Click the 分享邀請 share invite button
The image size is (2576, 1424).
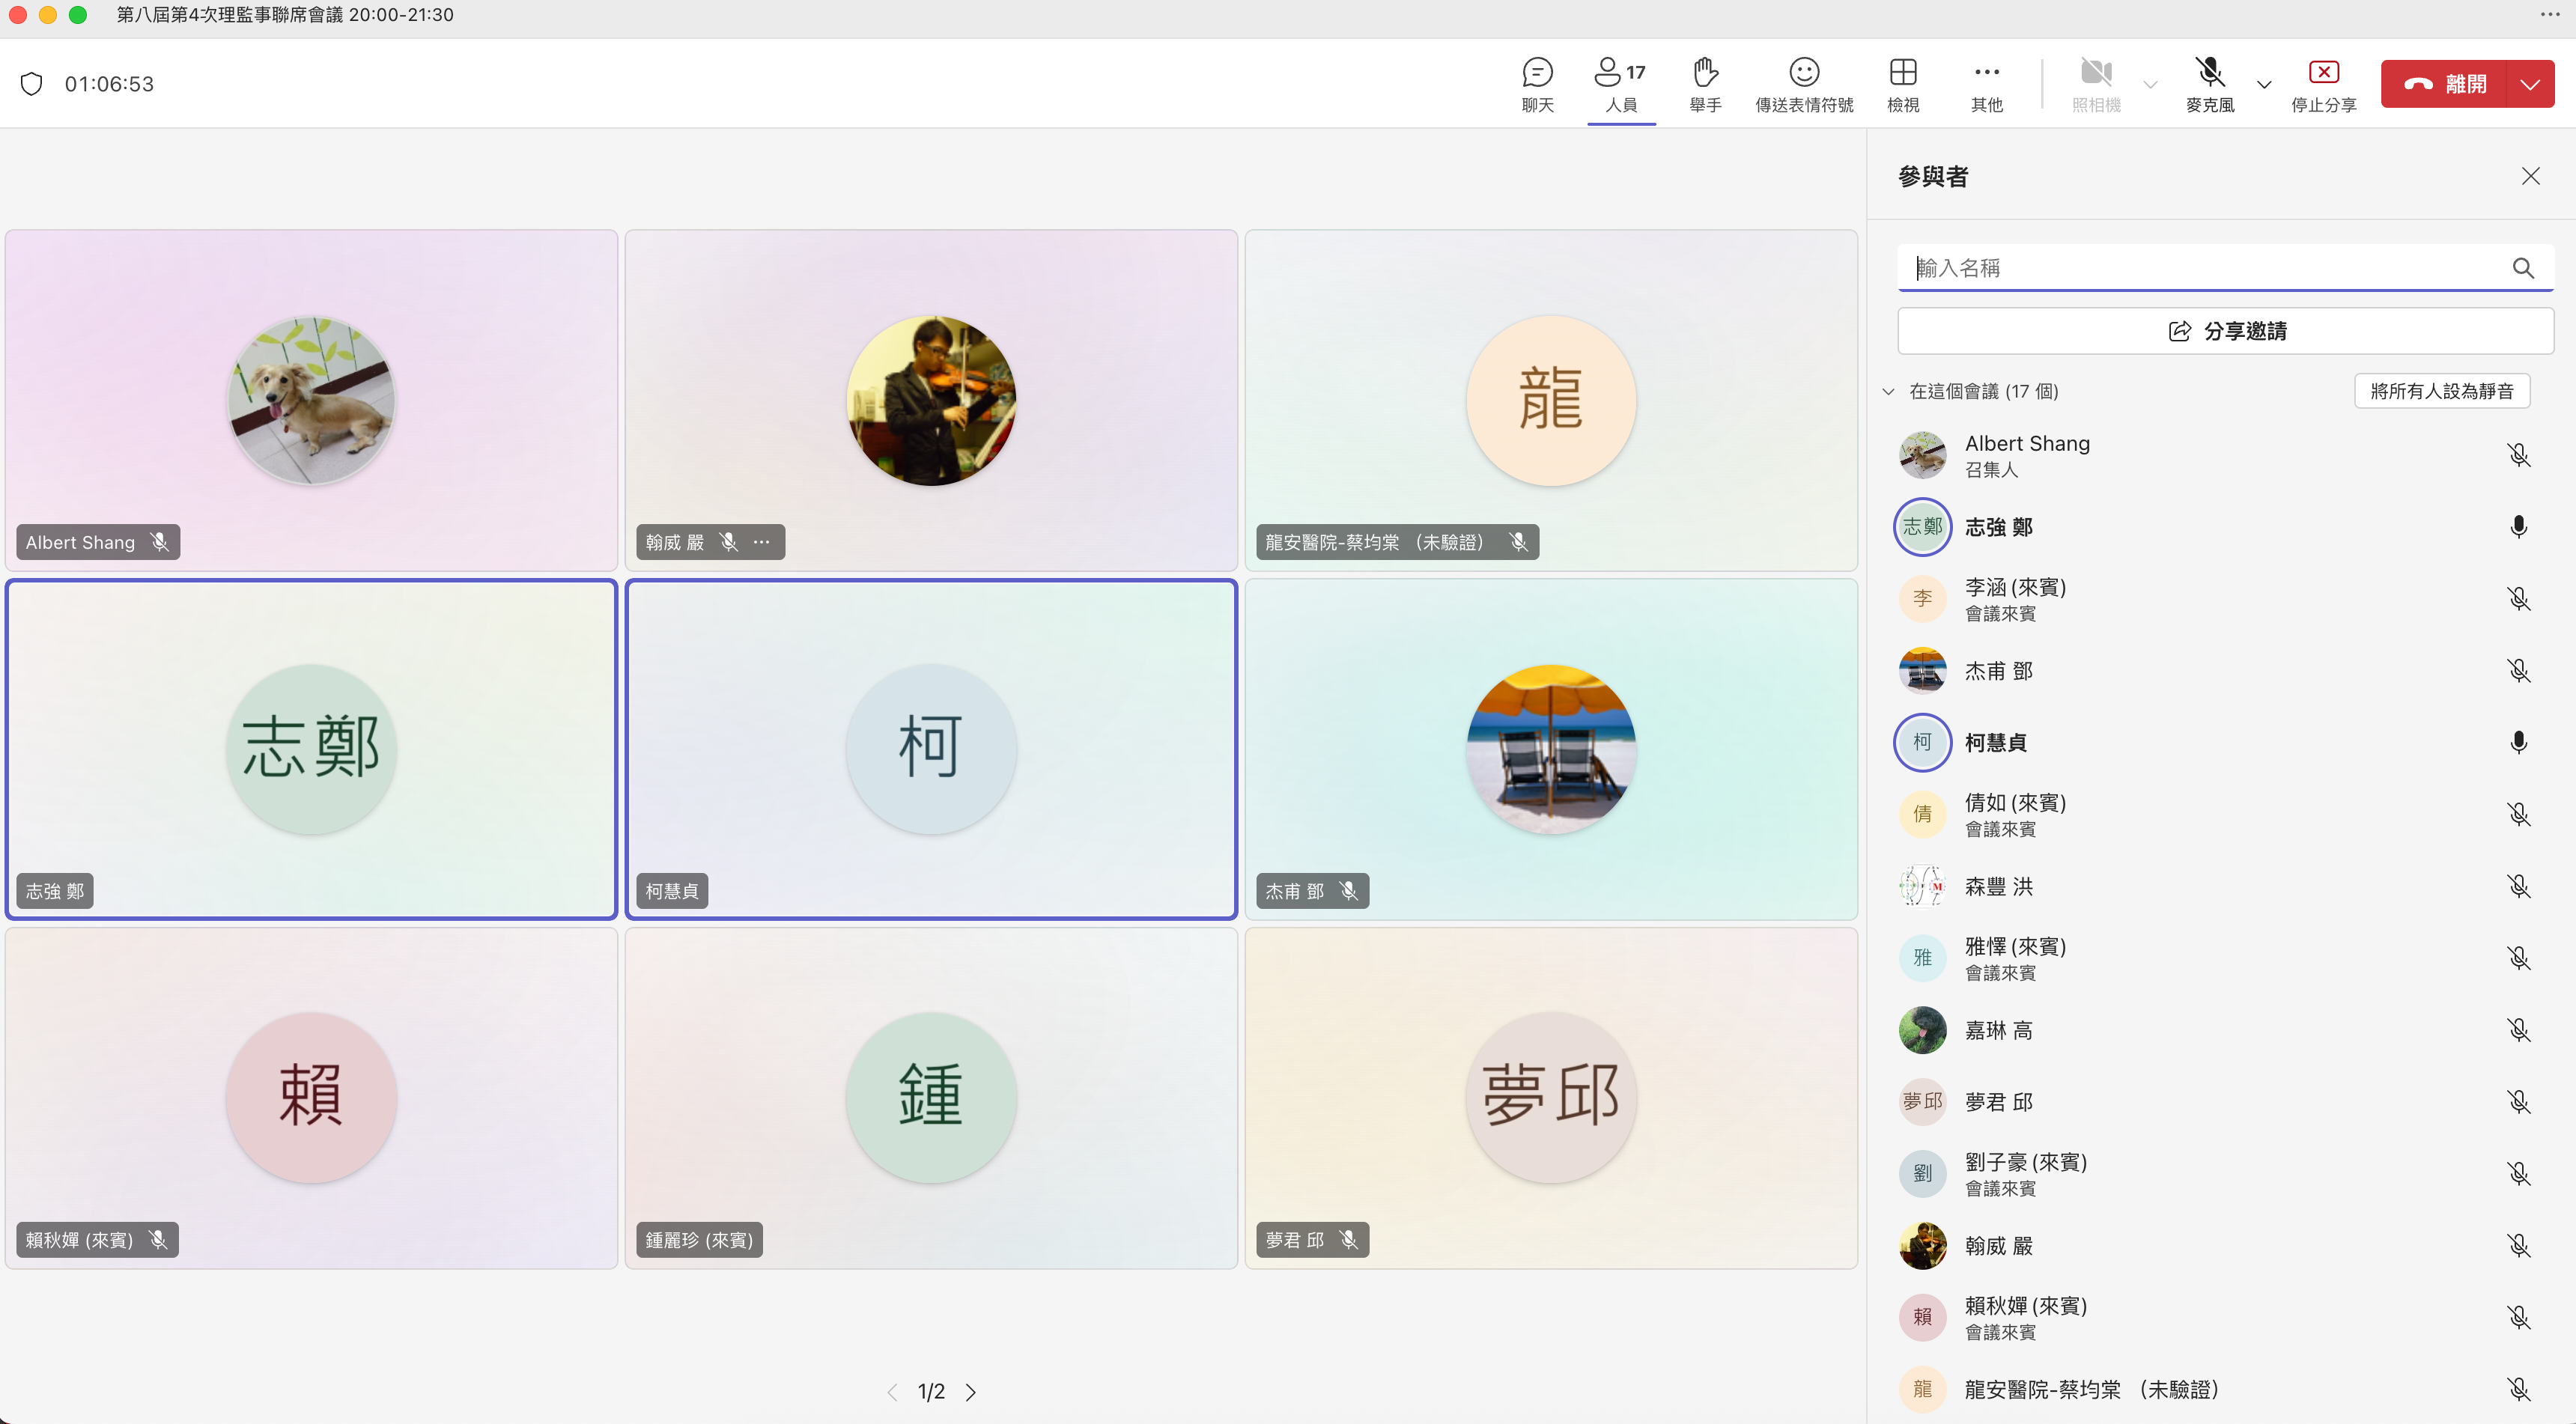tap(2225, 331)
